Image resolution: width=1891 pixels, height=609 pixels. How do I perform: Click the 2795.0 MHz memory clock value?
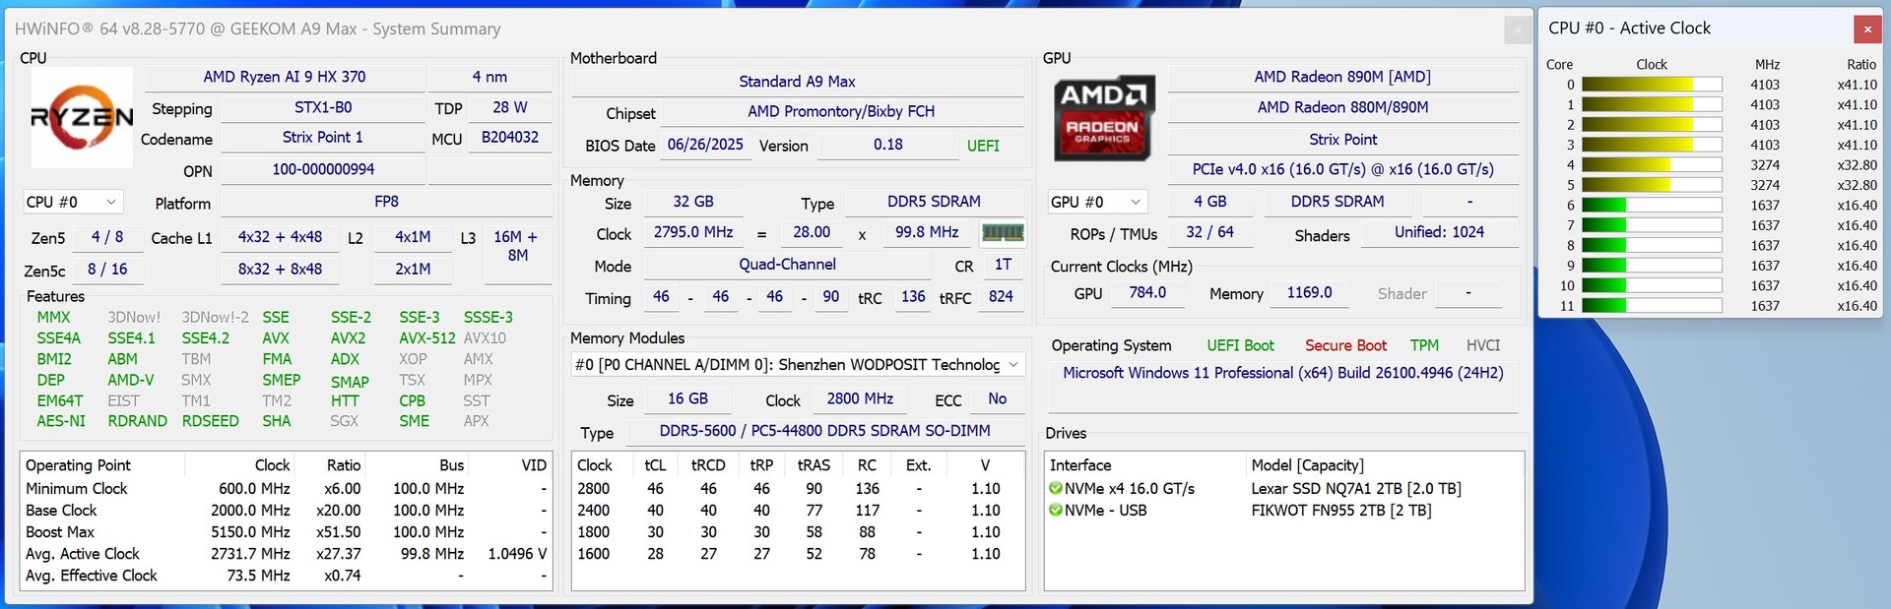pos(693,232)
